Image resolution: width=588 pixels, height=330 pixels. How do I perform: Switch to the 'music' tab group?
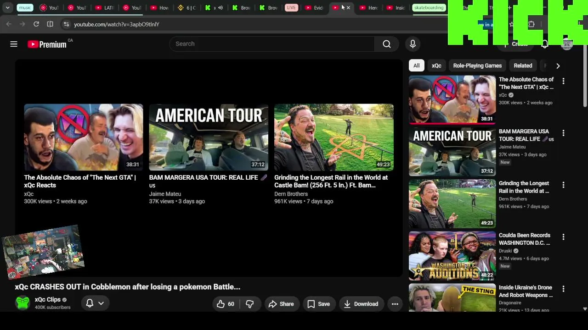click(x=25, y=8)
